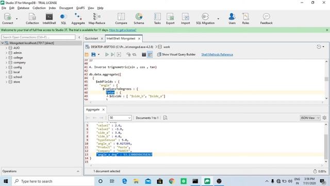Collapse the Mongotest connection node

[x=3, y=43]
